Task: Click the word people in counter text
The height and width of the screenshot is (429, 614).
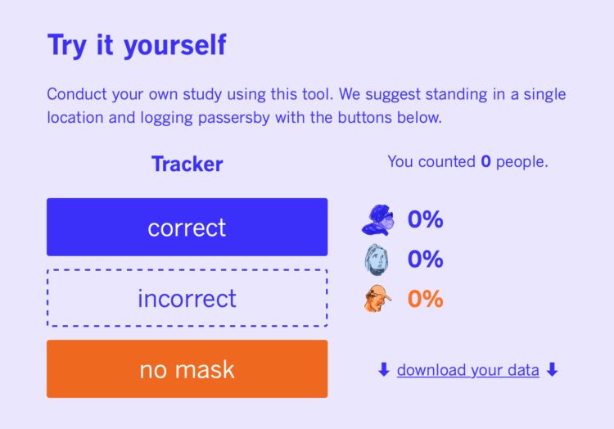Action: click(x=522, y=162)
